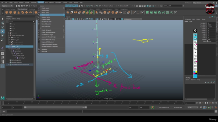Choose Insert Joints from Skeleton menu
218x122 pixels.
(45, 11)
